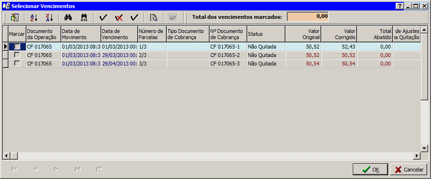Click original value 50,54

[303, 64]
